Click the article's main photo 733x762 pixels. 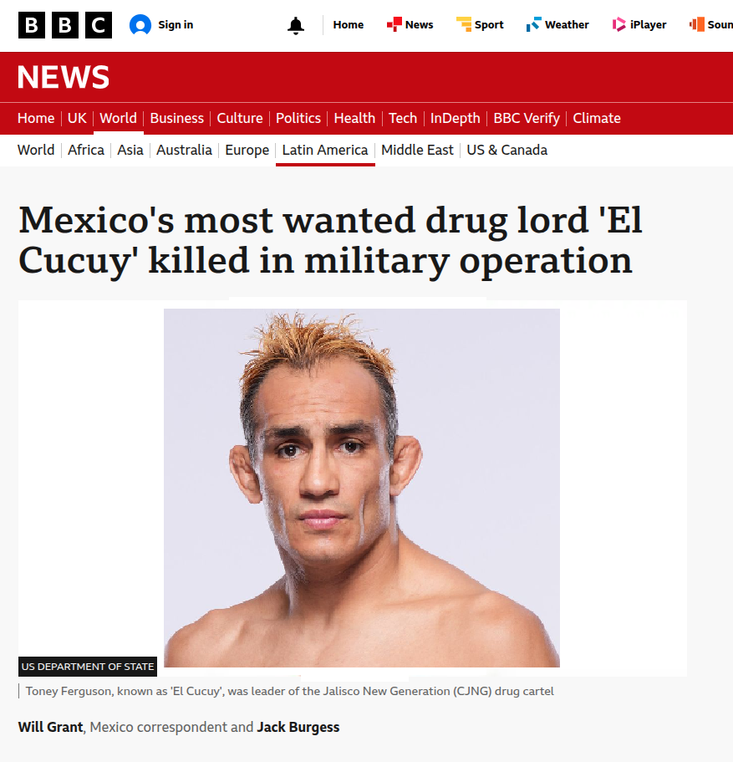click(x=361, y=488)
